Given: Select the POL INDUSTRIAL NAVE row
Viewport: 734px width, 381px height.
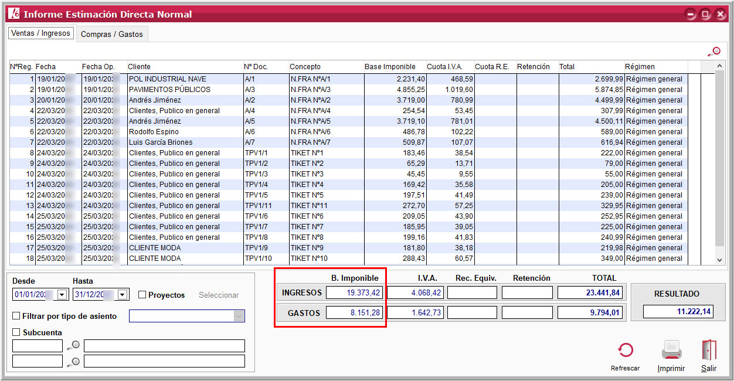Looking at the screenshot, I should coord(167,79).
